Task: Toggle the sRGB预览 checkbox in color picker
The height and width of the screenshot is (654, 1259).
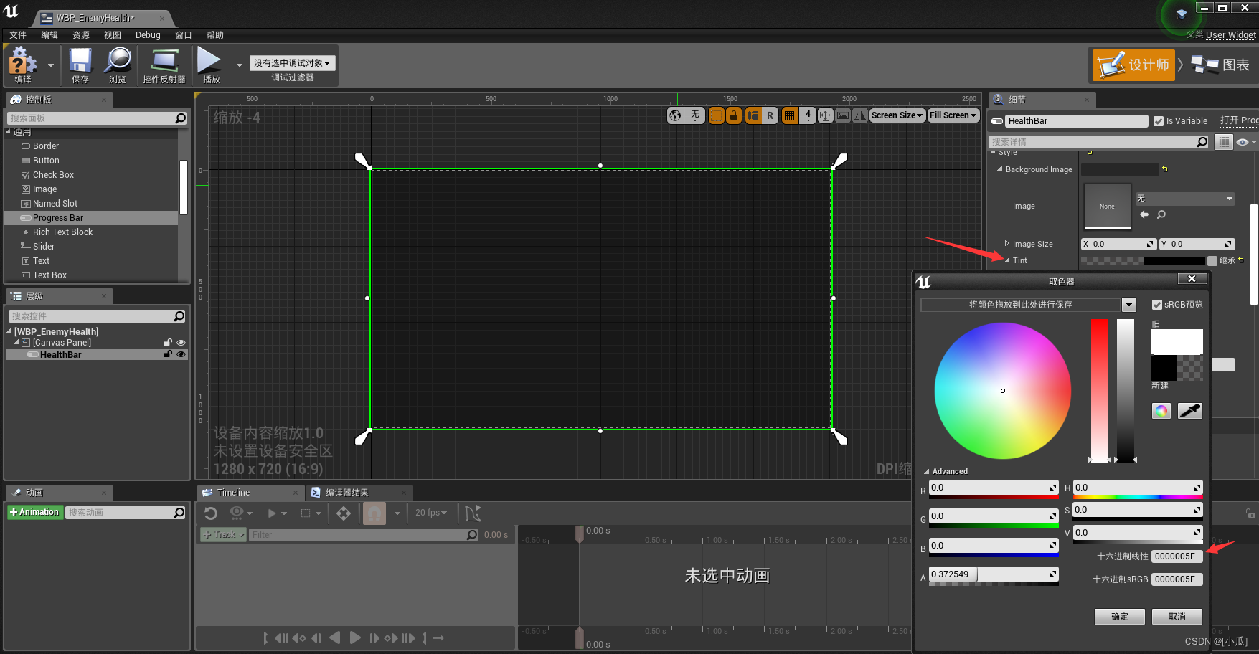Action: 1156,305
